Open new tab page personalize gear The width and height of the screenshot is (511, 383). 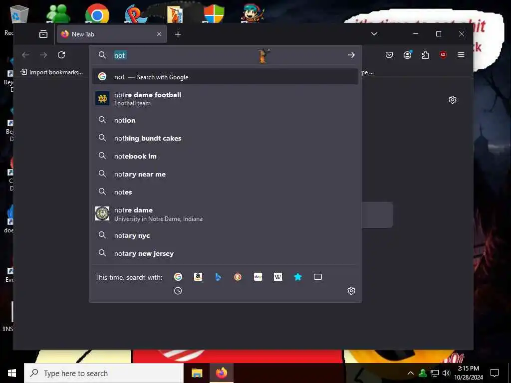[452, 100]
